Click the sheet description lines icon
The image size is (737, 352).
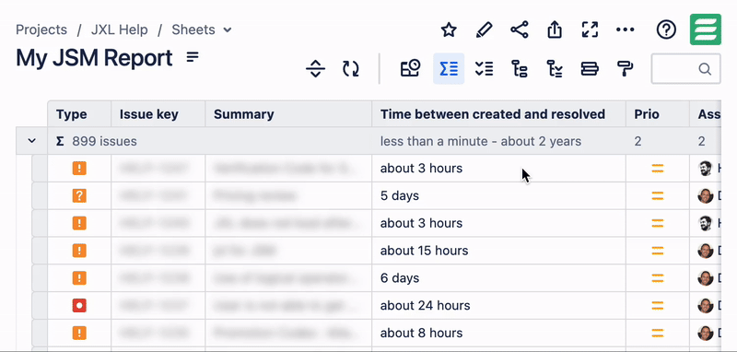point(193,57)
